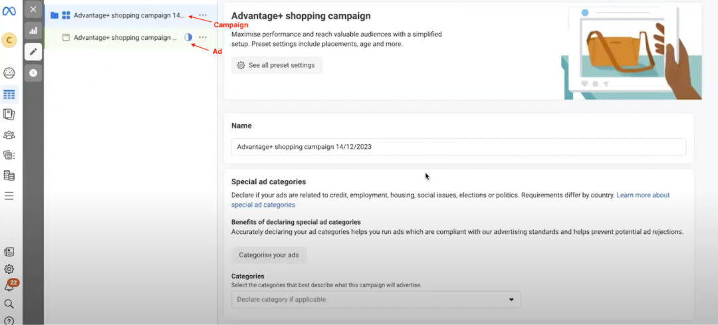Open notifications bell with 22 badge
The image size is (718, 325).
click(x=10, y=285)
